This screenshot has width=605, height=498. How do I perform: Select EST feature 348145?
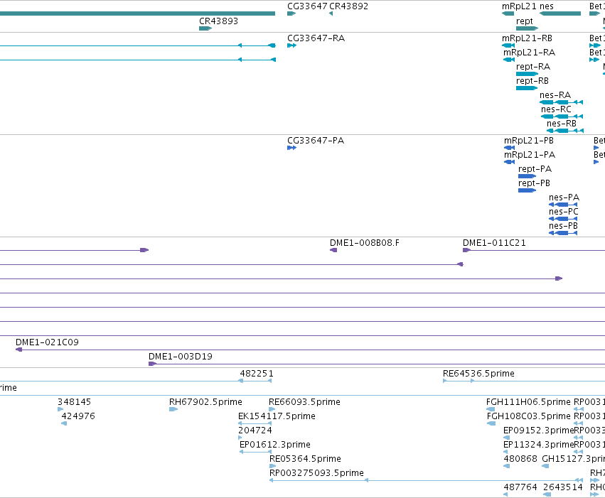coord(74,402)
